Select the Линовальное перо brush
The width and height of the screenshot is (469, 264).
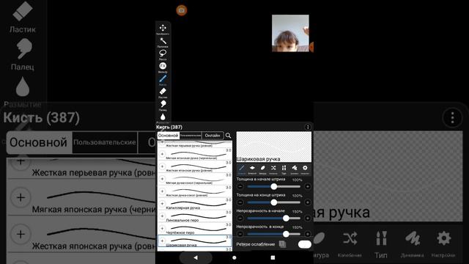pyautogui.click(x=195, y=216)
